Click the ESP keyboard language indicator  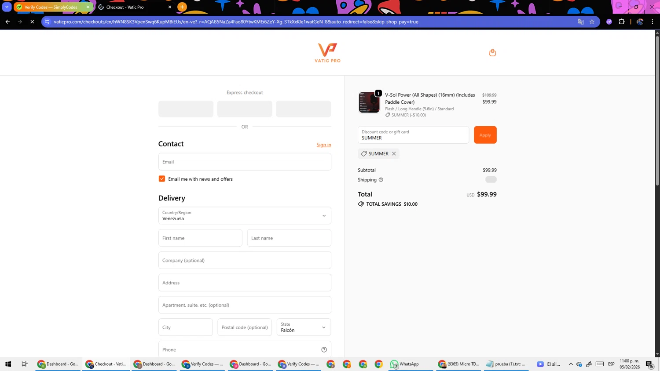tap(611, 364)
